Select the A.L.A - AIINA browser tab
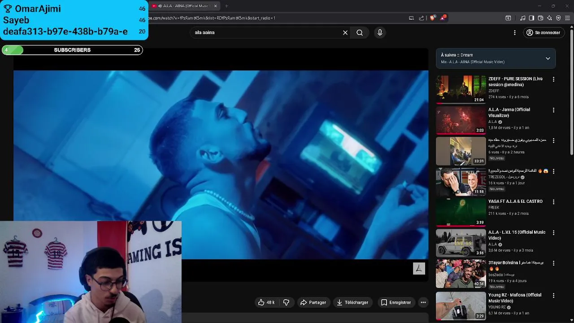This screenshot has width=574, height=323. tap(185, 6)
